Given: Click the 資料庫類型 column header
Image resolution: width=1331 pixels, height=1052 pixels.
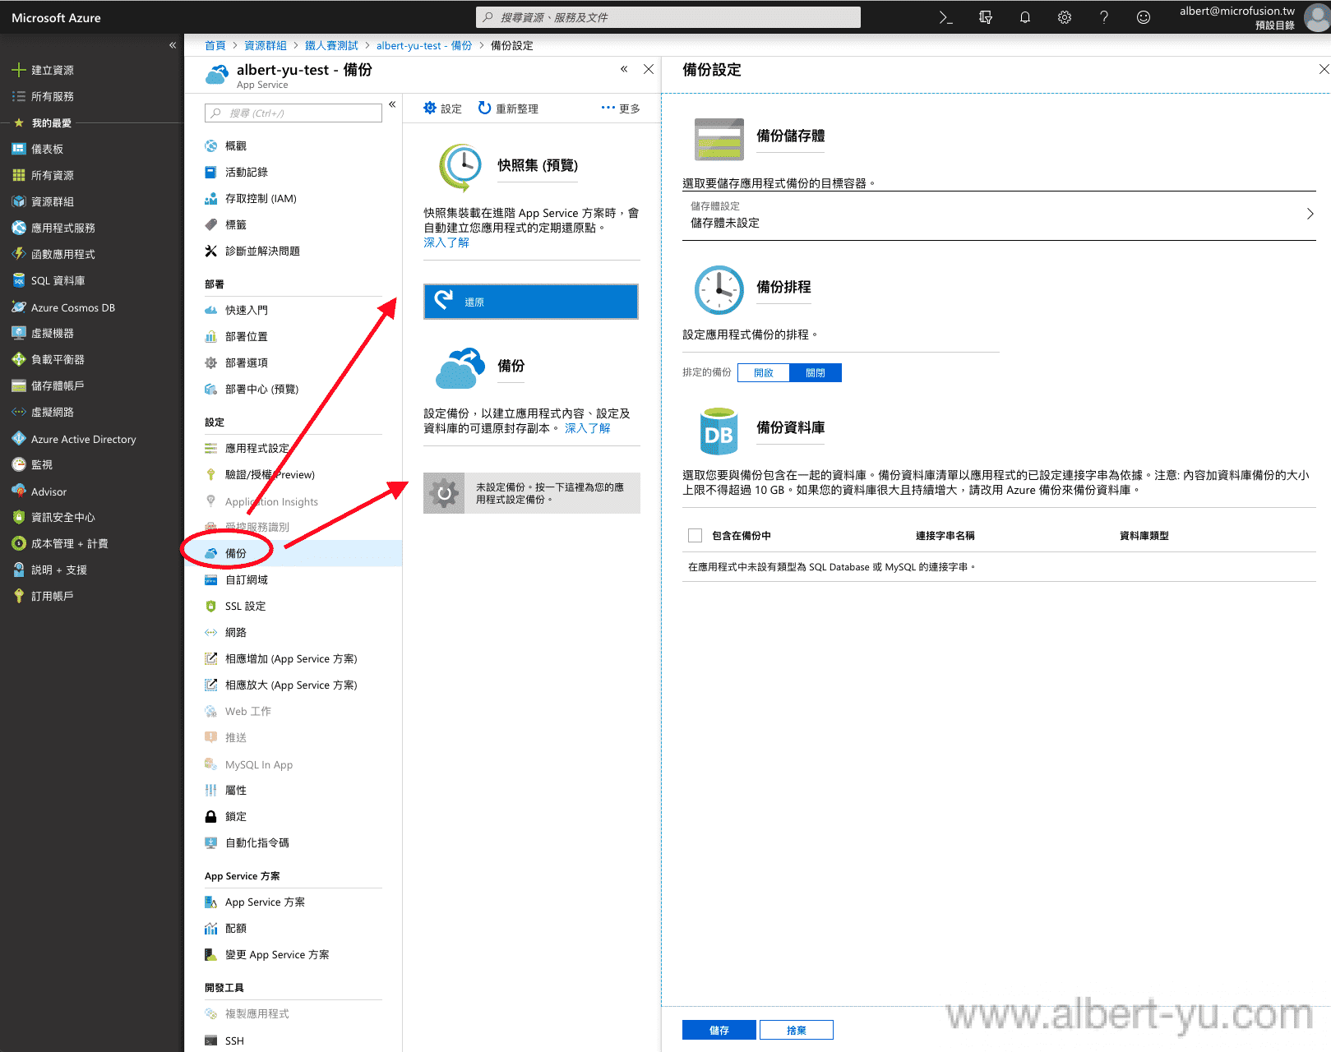Looking at the screenshot, I should (x=1144, y=535).
